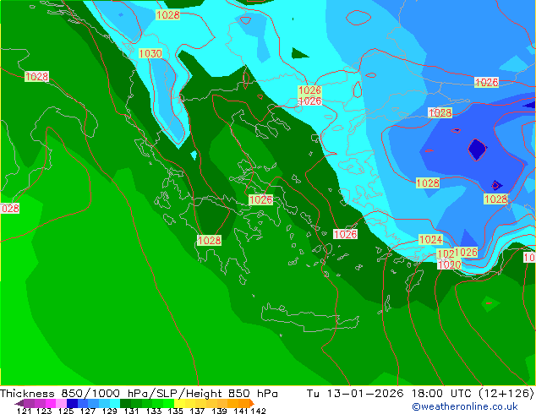Click the legend value 121

tap(24, 411)
